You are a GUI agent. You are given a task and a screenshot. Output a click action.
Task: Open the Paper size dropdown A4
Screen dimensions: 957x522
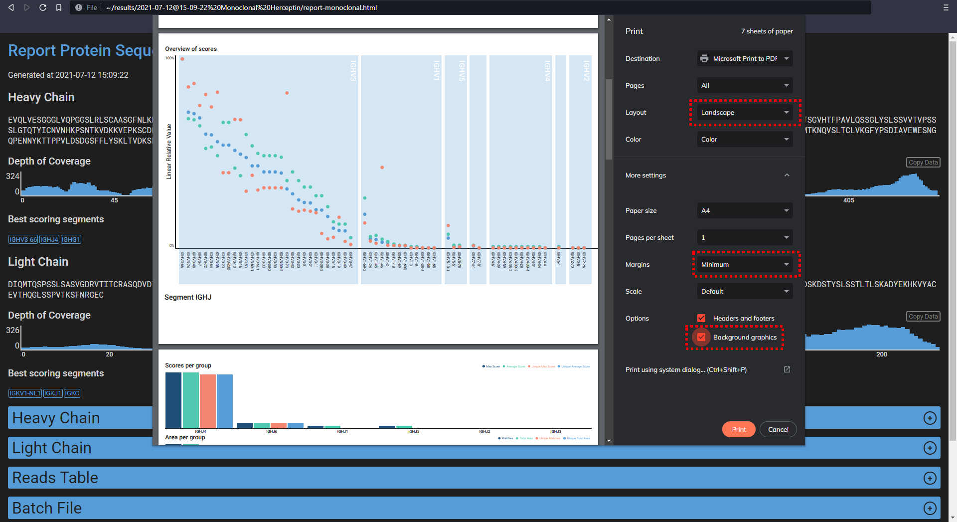click(x=745, y=210)
